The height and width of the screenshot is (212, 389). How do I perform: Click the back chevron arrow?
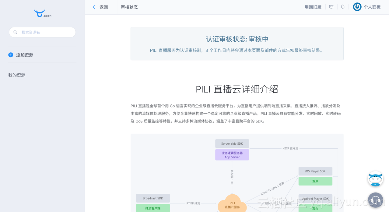[94, 7]
